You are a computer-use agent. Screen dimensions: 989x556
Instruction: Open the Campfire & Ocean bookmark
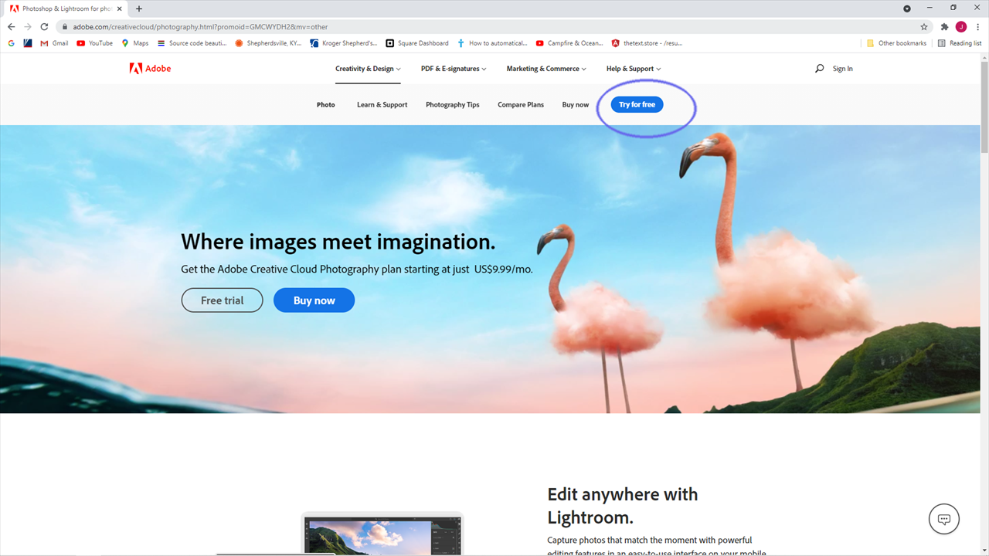click(569, 43)
